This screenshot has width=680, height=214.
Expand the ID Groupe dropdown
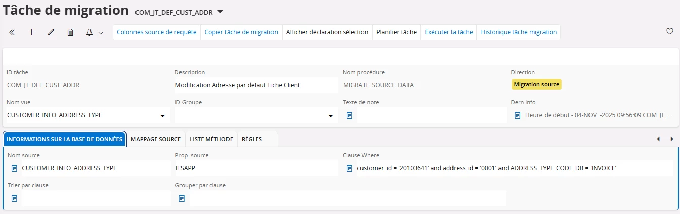(330, 116)
